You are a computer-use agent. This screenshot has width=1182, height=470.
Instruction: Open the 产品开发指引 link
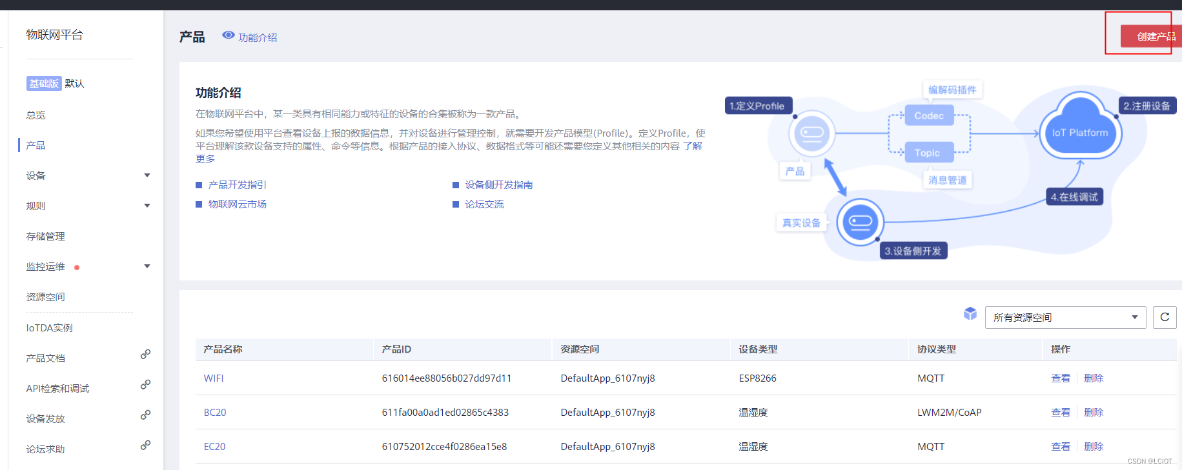coord(238,184)
